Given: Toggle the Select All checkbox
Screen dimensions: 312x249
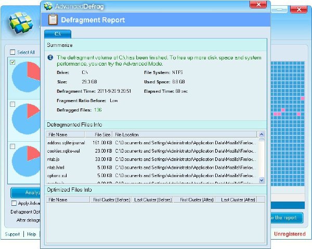Looking at the screenshot, I should click(12, 52).
